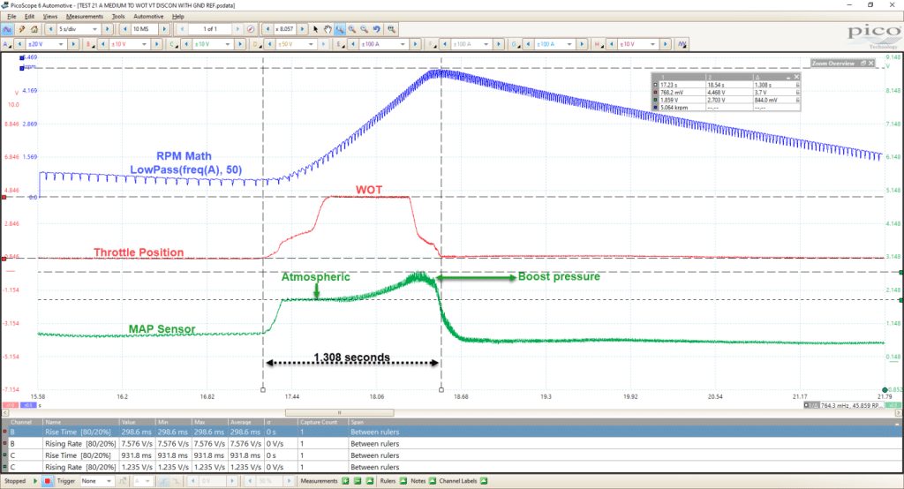
Task: Toggle the Notes panel icon
Action: click(x=433, y=481)
